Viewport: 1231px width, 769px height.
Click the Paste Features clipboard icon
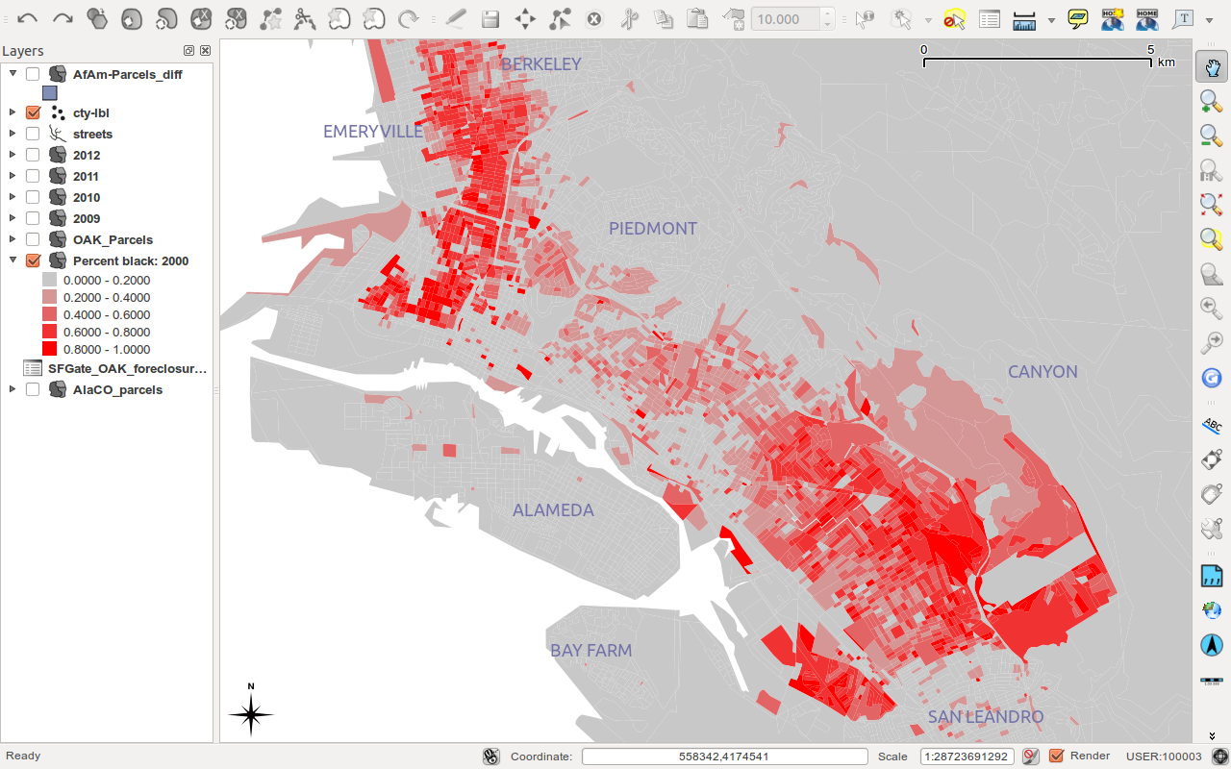coord(698,18)
